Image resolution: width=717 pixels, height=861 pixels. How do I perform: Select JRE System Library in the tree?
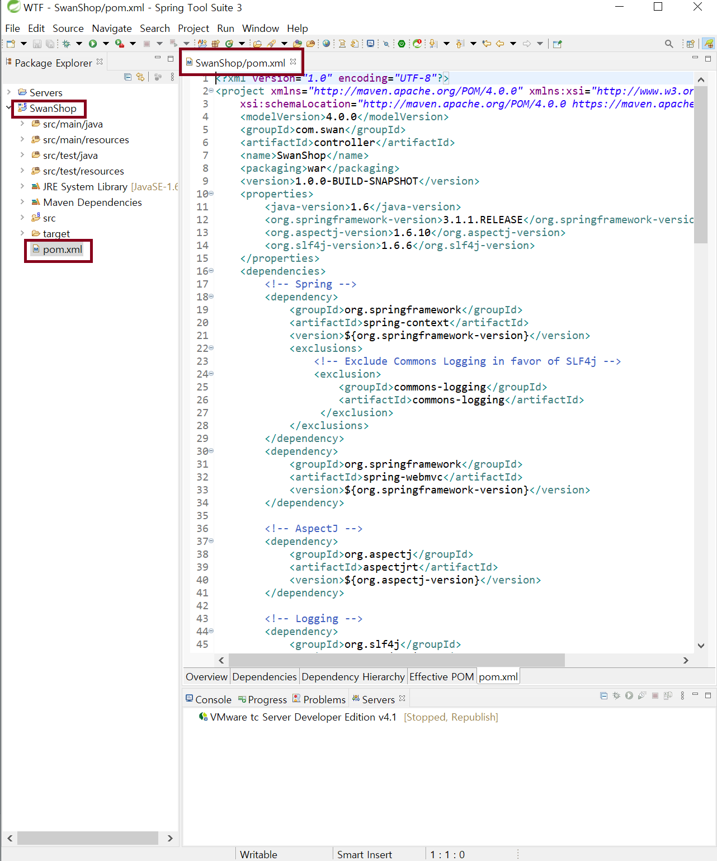click(105, 187)
